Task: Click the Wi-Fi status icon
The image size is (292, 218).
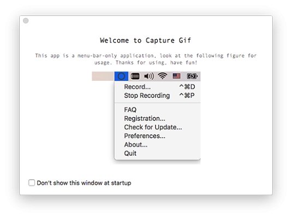Action: (163, 76)
